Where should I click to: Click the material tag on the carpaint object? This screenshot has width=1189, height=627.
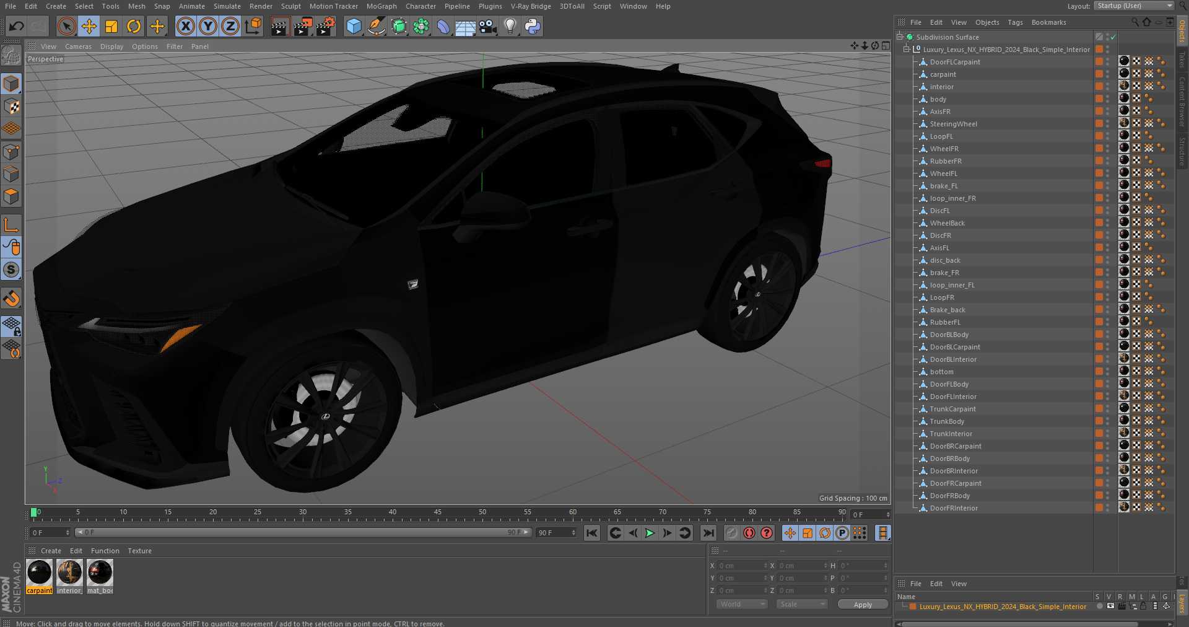pos(1124,74)
